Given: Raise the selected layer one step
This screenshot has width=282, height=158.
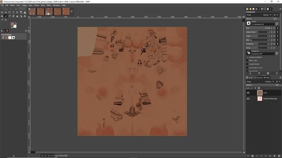Looking at the screenshot, I should click(x=257, y=156).
